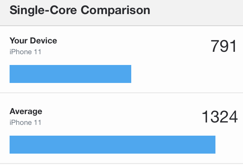The height and width of the screenshot is (165, 243).
Task: Click blank area right of Your Device bar
Action: pos(186,74)
